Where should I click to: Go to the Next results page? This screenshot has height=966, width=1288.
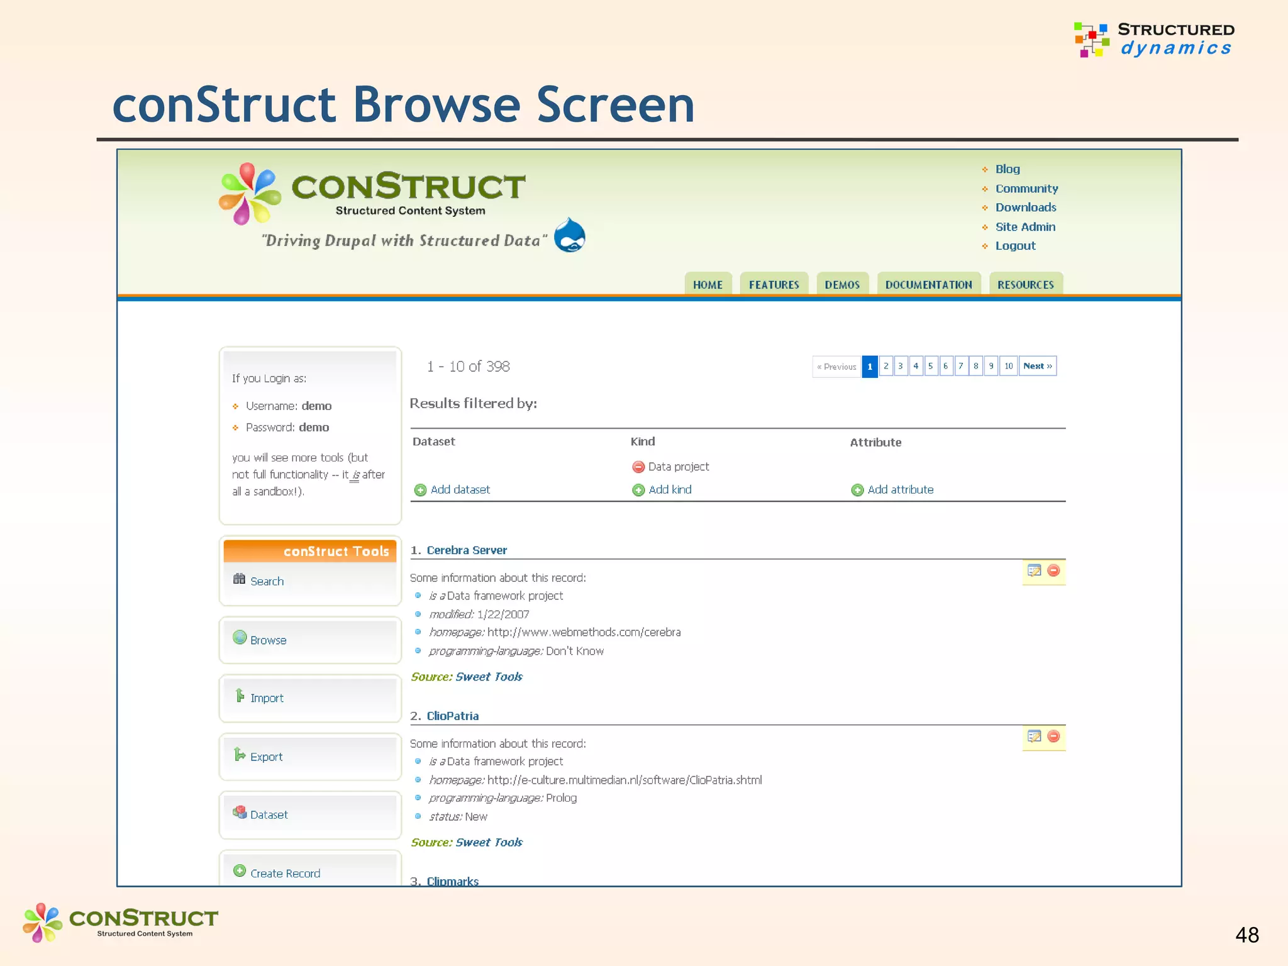pos(1038,366)
